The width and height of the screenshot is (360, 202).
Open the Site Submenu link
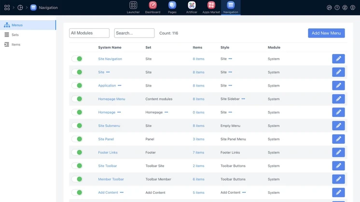pyautogui.click(x=109, y=126)
